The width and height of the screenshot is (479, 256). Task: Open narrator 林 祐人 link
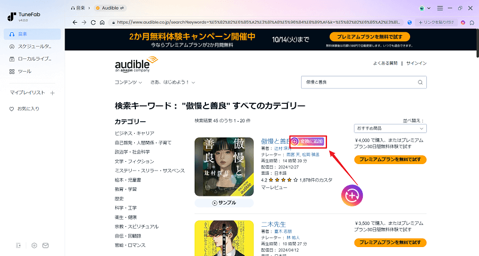tap(293, 238)
